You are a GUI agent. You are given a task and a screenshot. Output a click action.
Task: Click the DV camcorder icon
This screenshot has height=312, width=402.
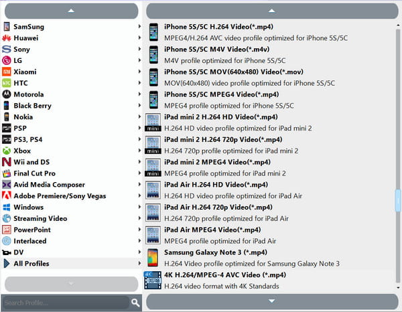click(x=7, y=252)
